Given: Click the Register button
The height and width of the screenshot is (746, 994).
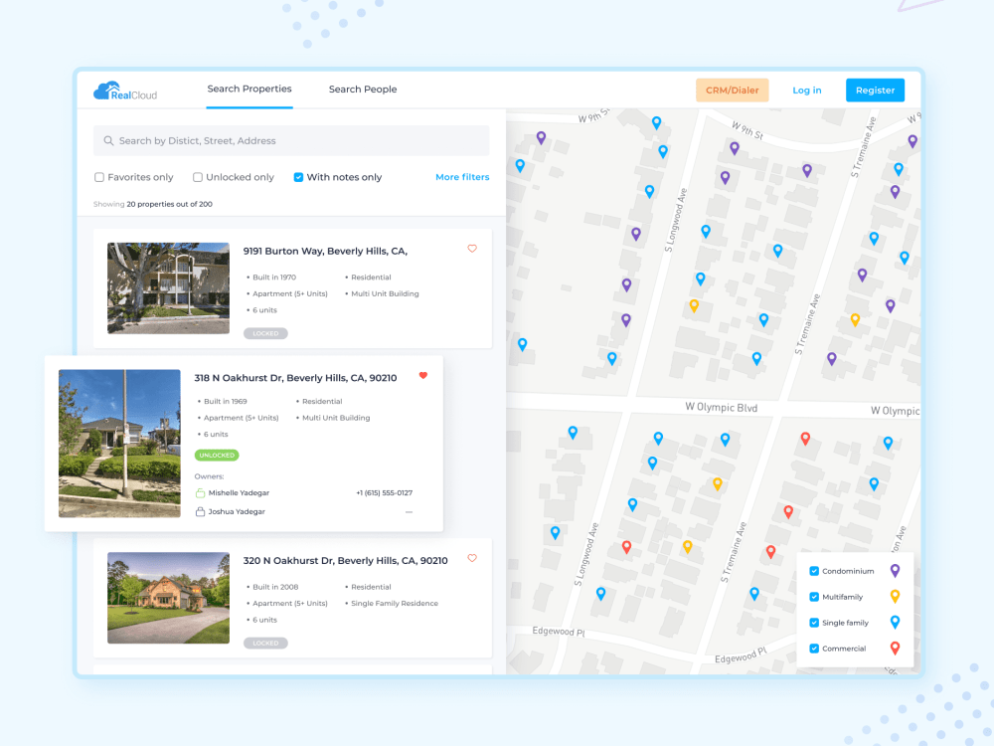Looking at the screenshot, I should [875, 91].
